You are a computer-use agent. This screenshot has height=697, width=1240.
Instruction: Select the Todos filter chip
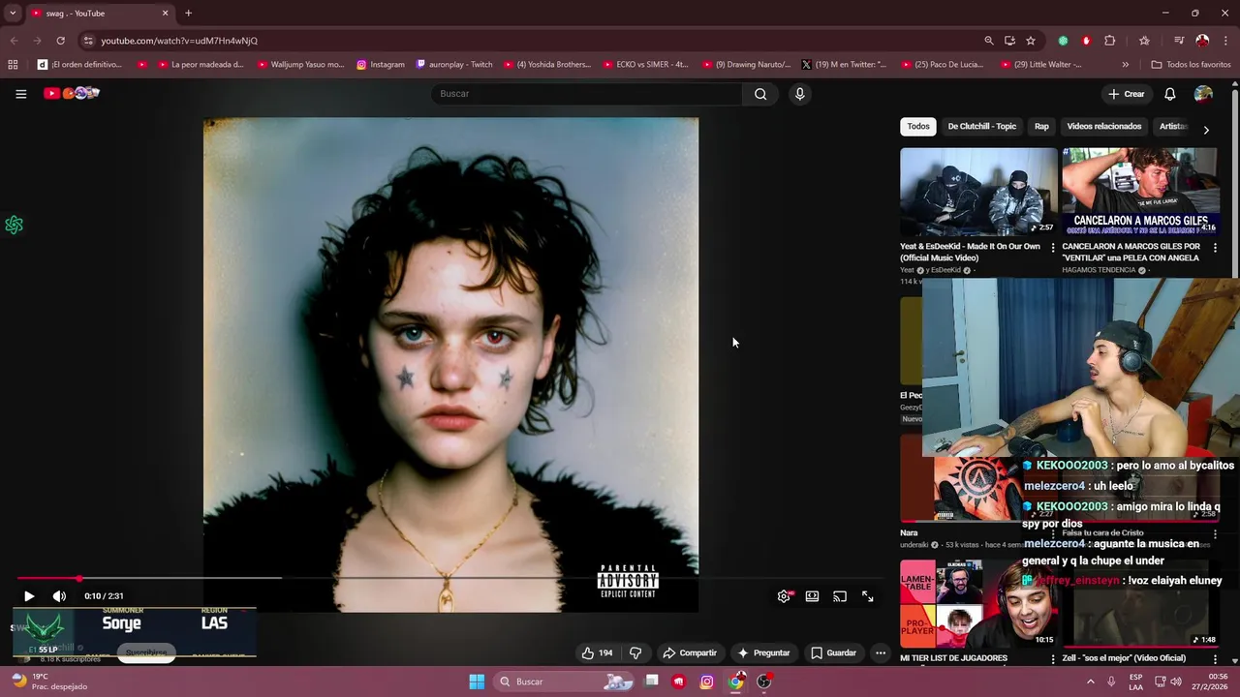[918, 126]
